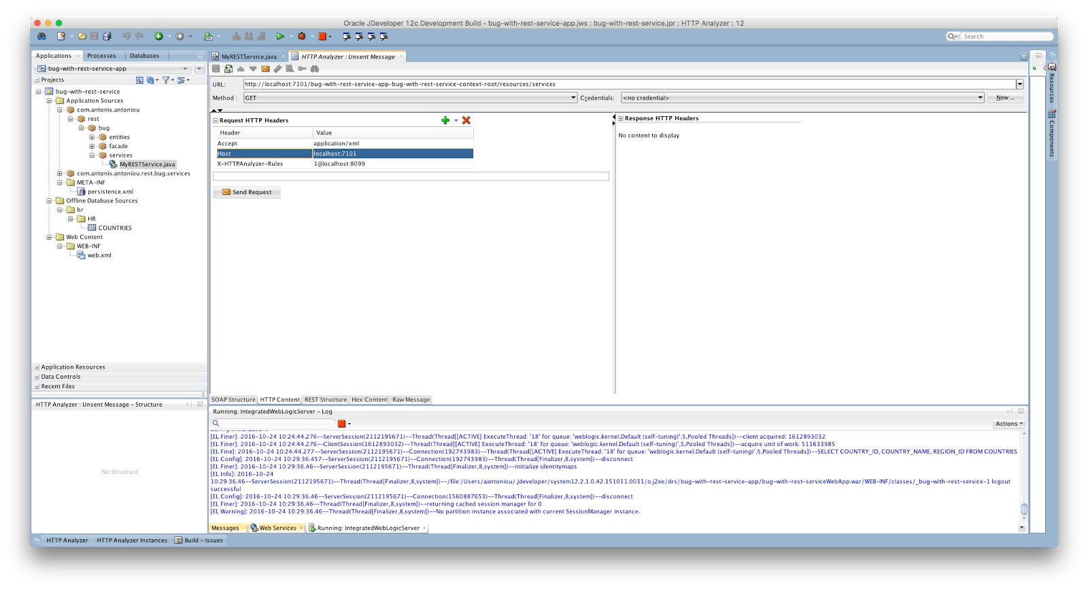1088x590 pixels.
Task: Click the first profiler icon after the Terminate button
Action: point(347,37)
